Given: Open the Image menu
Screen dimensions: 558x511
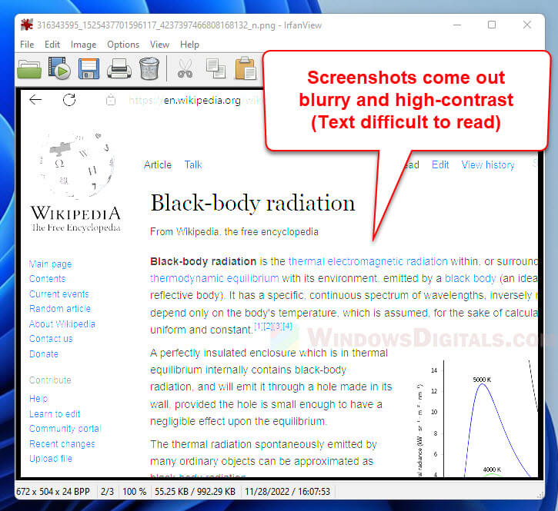Looking at the screenshot, I should pos(83,45).
